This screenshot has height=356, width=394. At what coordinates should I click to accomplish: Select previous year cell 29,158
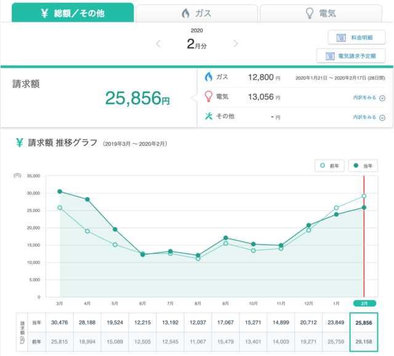[364, 342]
